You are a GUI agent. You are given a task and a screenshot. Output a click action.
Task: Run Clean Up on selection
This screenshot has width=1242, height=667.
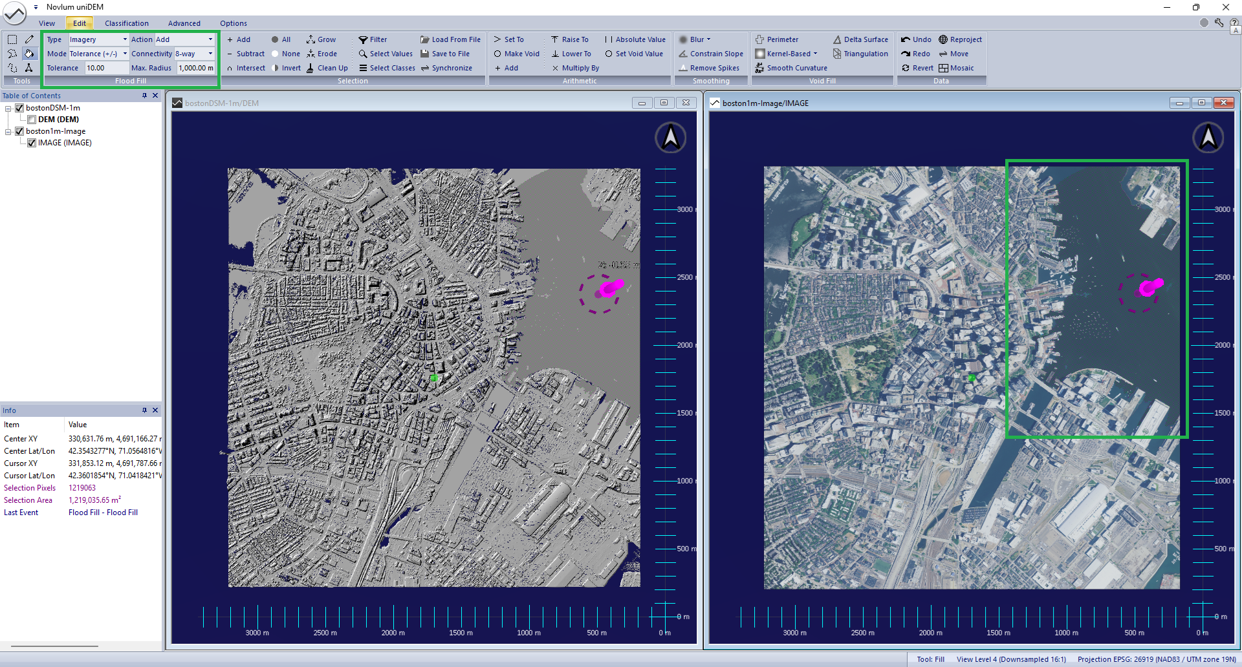click(x=327, y=68)
